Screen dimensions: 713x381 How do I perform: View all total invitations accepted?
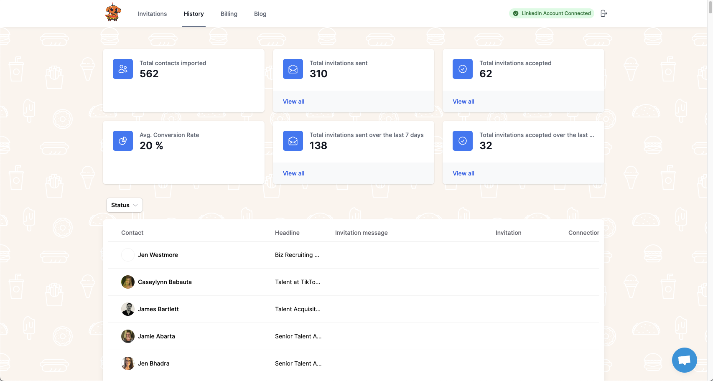(463, 102)
